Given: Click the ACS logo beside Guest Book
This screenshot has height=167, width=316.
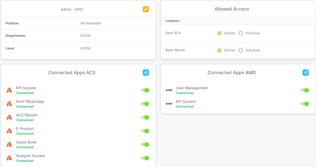Looking at the screenshot, I should (x=9, y=144).
